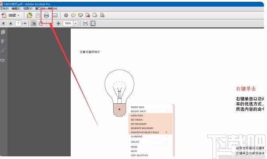Enable scrolling fit-width page mode

(85, 23)
